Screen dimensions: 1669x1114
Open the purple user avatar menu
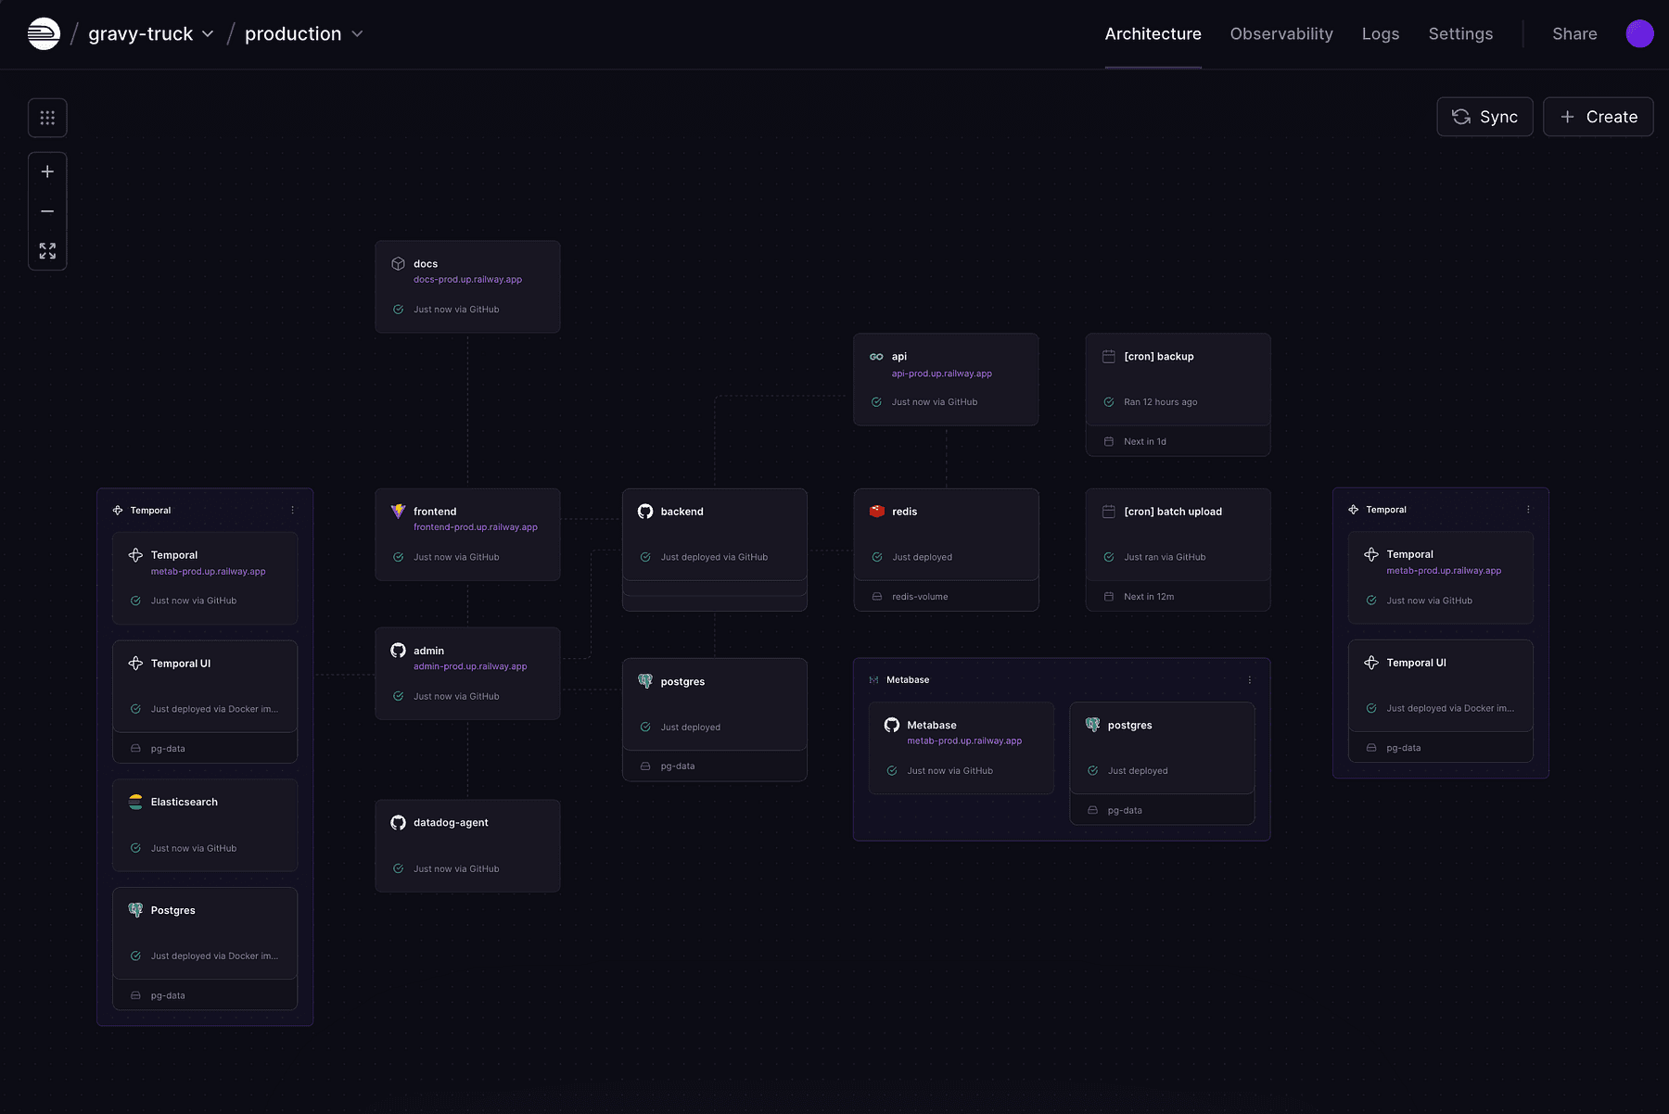tap(1639, 34)
